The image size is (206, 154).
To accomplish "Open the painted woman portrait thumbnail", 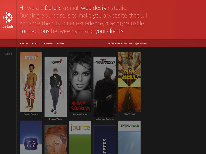I will coord(56,140).
